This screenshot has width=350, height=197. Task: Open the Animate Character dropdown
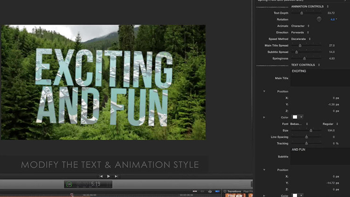pos(300,26)
